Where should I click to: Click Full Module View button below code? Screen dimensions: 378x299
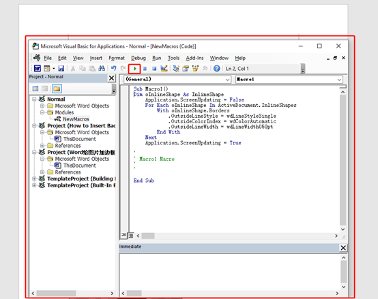pos(131,236)
